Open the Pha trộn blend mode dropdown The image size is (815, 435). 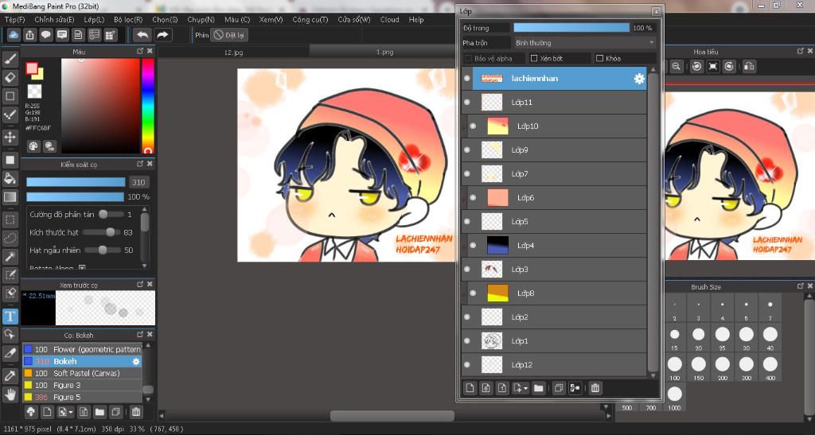coord(585,43)
